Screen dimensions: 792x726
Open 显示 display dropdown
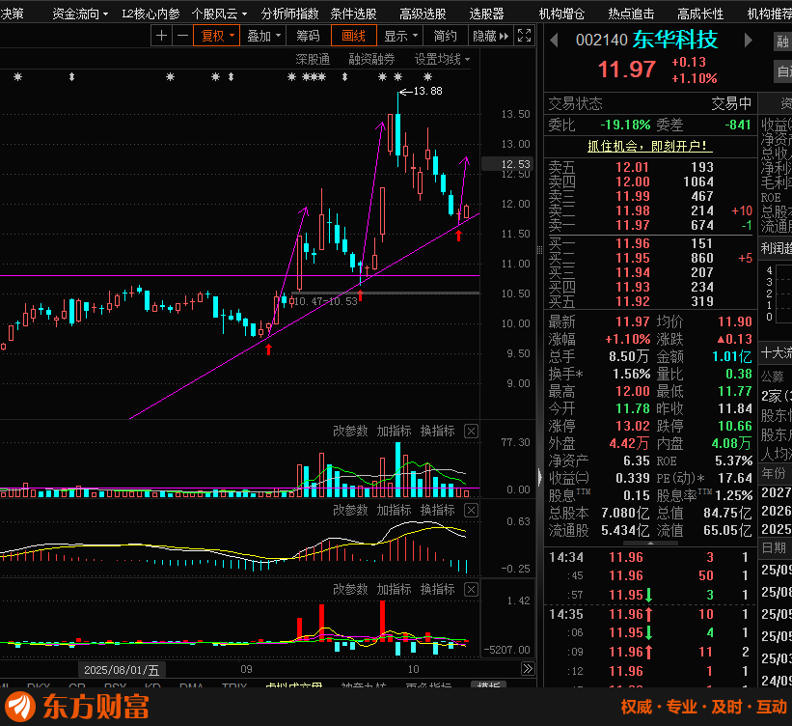(x=400, y=36)
